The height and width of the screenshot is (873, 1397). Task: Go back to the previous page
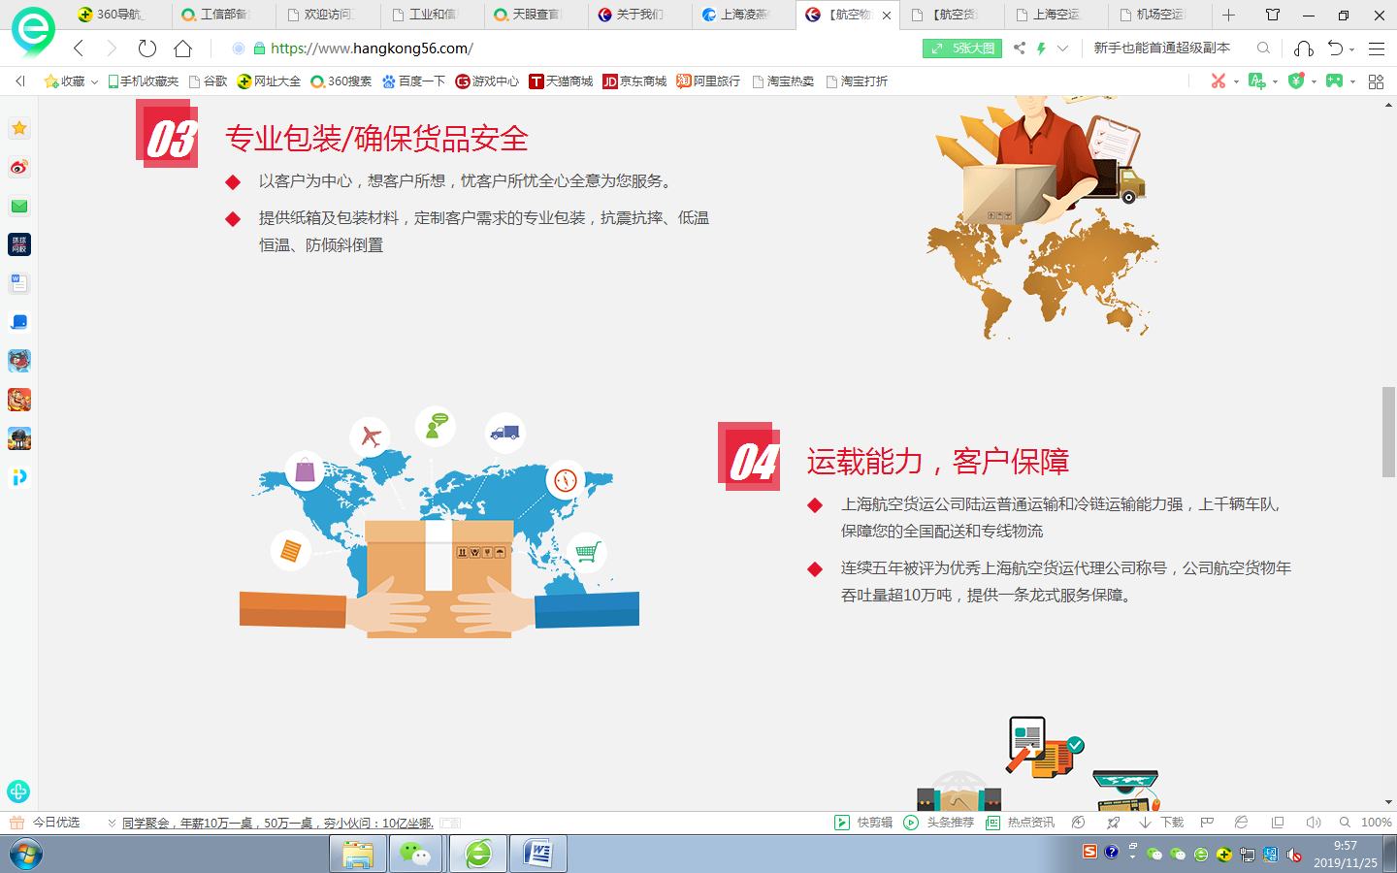(x=79, y=48)
